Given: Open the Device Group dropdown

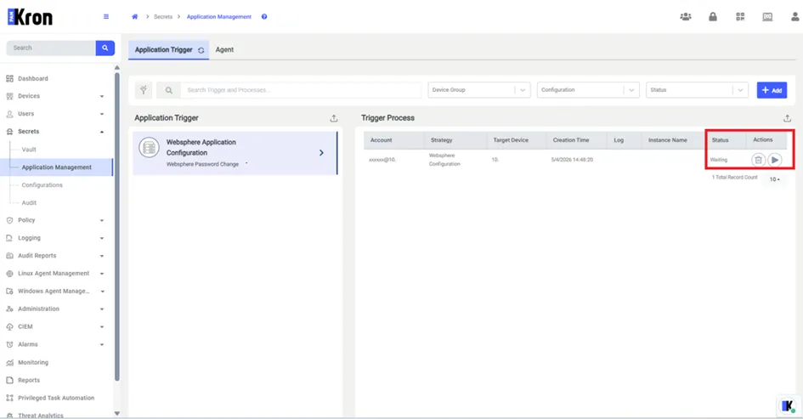Looking at the screenshot, I should point(479,90).
